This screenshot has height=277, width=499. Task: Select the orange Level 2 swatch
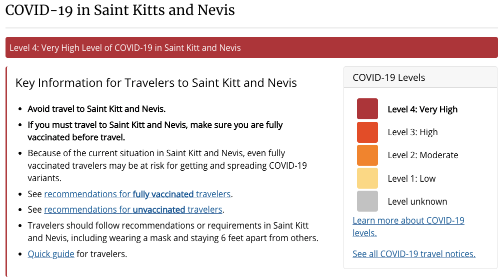367,155
